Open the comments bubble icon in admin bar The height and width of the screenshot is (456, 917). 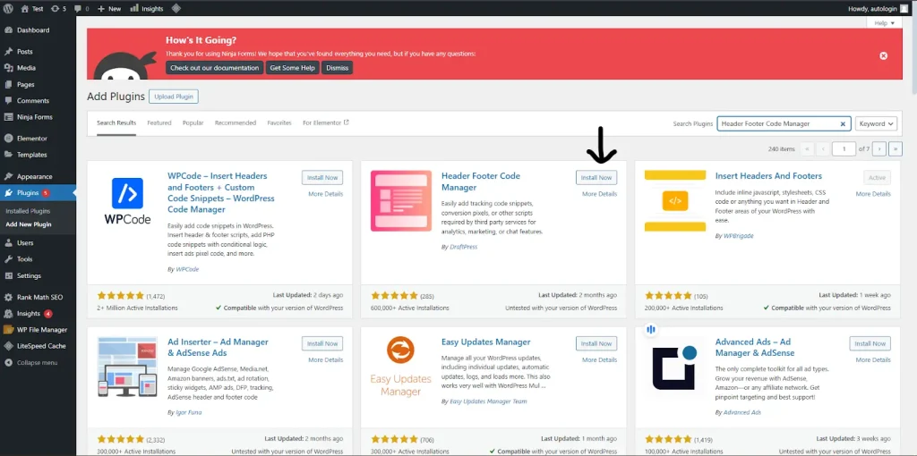point(81,9)
